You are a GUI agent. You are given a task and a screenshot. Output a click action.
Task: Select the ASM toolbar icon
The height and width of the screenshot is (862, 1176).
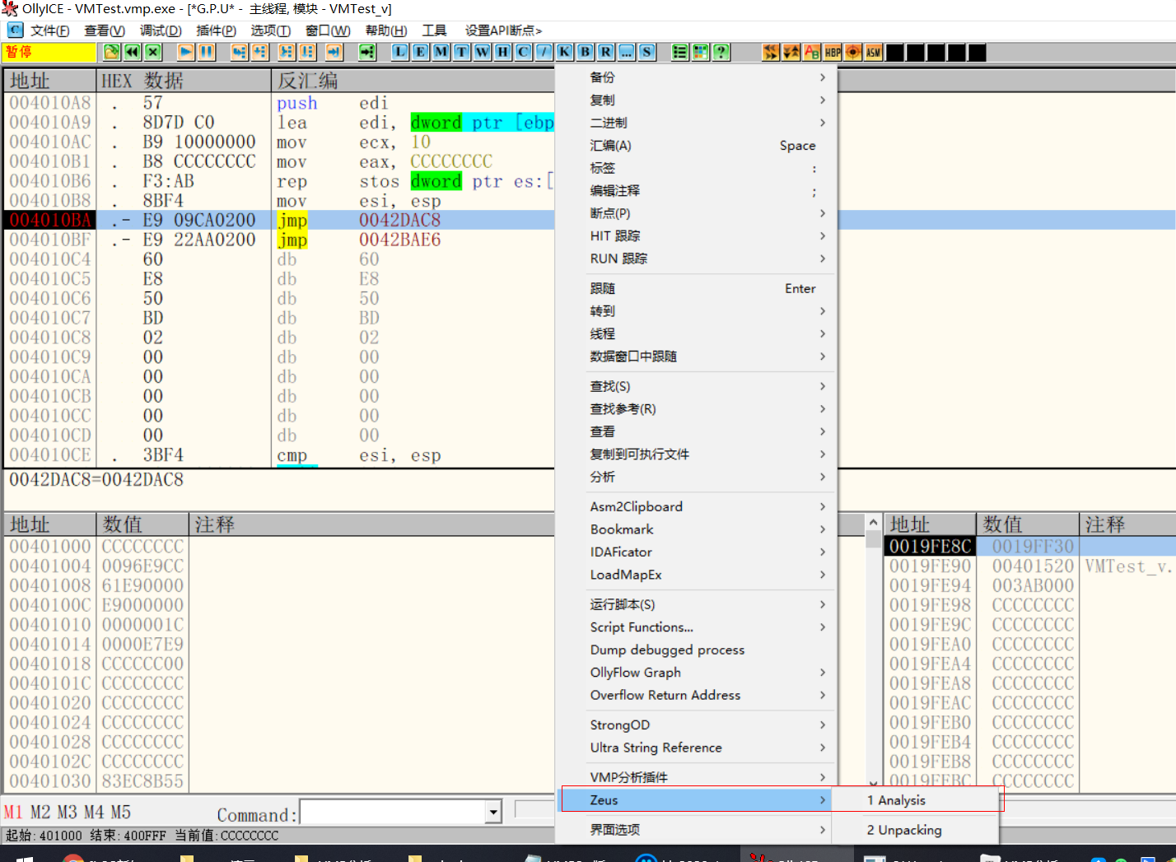tap(873, 51)
